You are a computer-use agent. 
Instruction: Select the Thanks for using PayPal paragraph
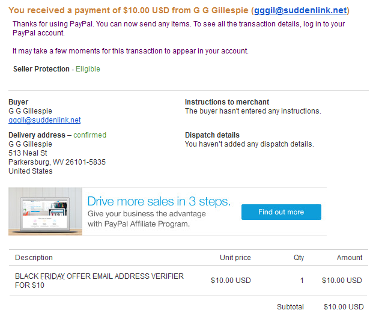178,28
